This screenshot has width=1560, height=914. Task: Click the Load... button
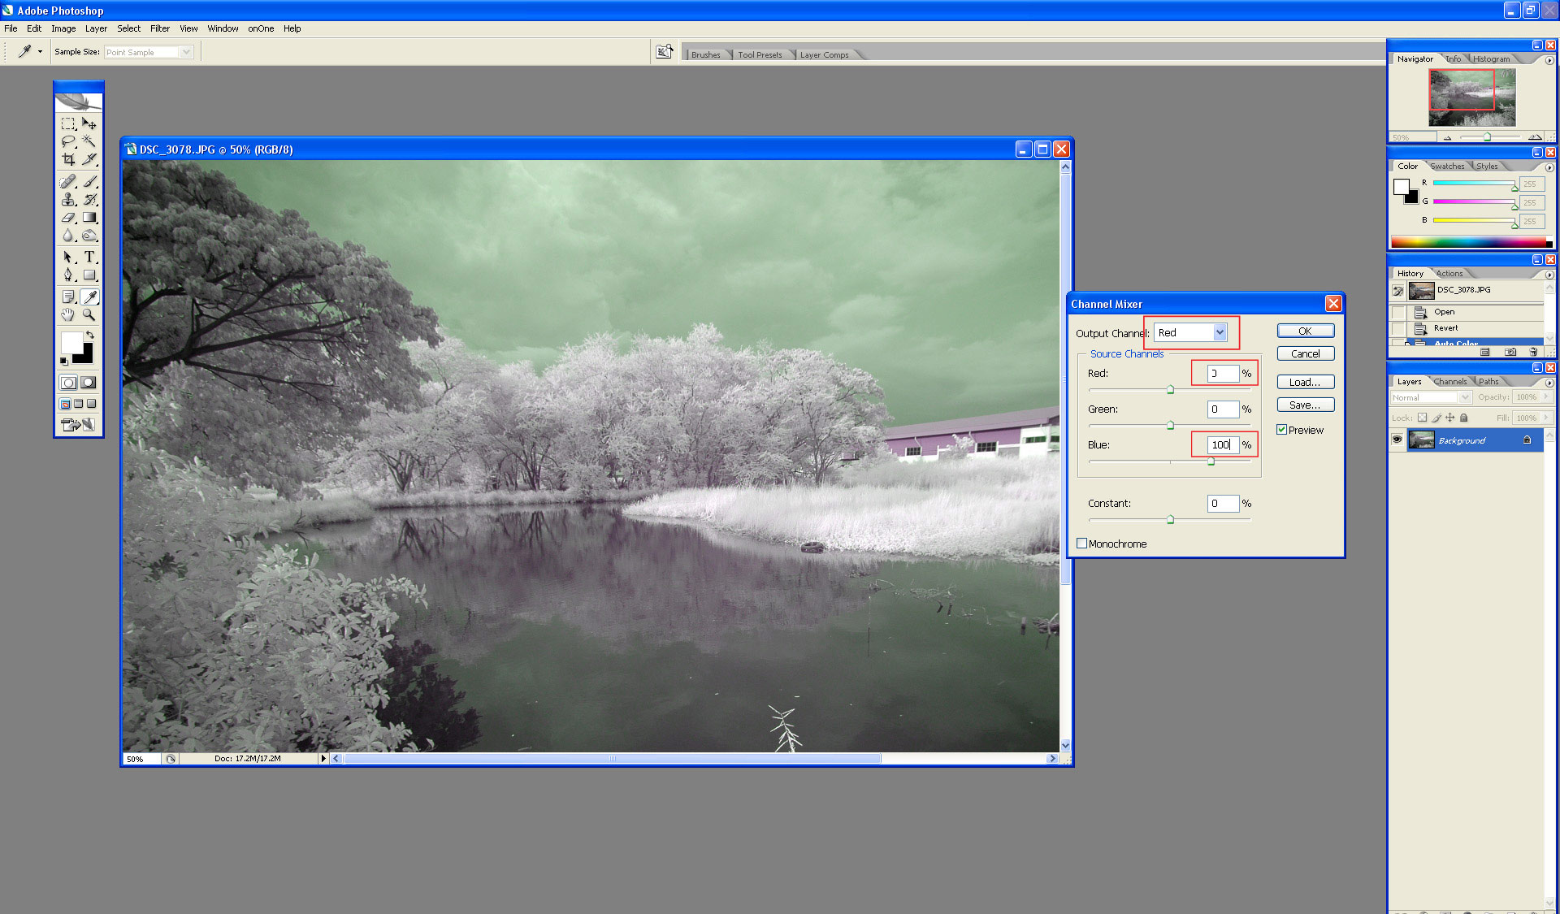click(x=1305, y=382)
